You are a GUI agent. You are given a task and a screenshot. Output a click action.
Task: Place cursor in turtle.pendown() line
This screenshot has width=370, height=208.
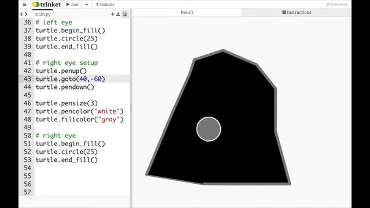[65, 87]
